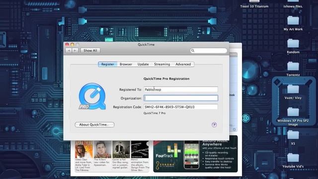Image resolution: width=318 pixels, height=179 pixels.
Task: Click The Killers video thumbnail
Action: point(102,150)
